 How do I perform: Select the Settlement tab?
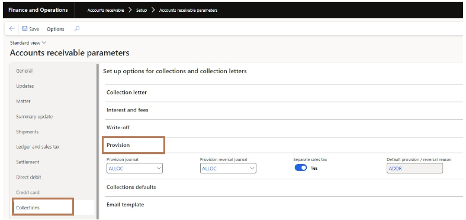tap(28, 162)
